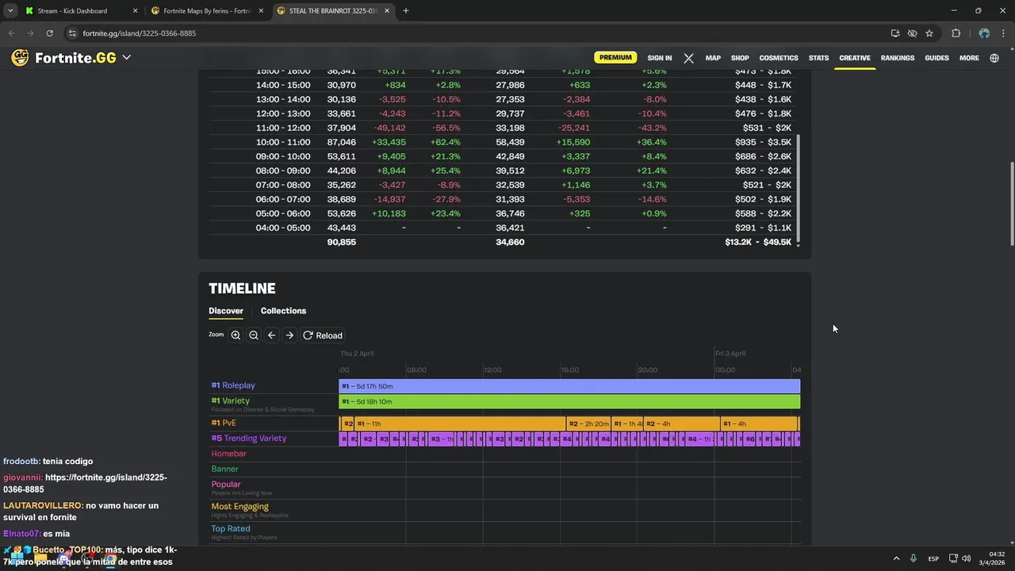Expand the Fortnite.GG site dropdown chevron
Image resolution: width=1015 pixels, height=571 pixels.
coord(126,58)
